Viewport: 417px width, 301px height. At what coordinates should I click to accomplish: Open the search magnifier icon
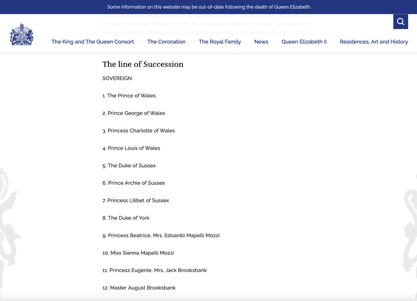point(400,22)
